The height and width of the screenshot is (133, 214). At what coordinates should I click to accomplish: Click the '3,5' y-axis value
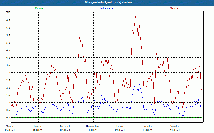(8, 65)
